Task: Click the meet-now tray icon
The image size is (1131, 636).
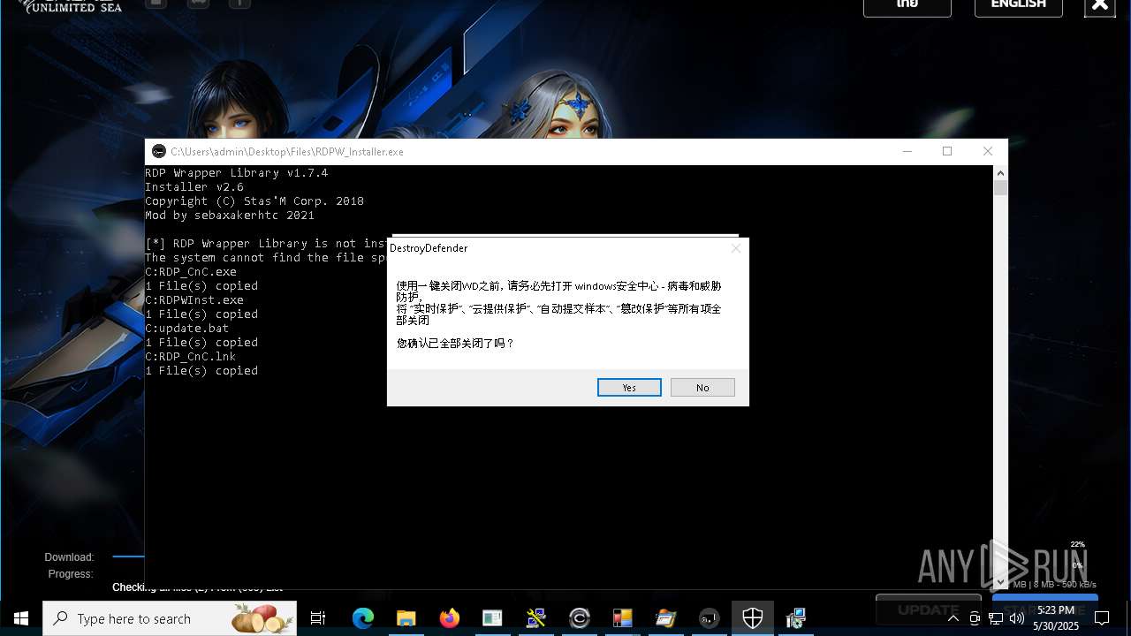Action: (975, 618)
